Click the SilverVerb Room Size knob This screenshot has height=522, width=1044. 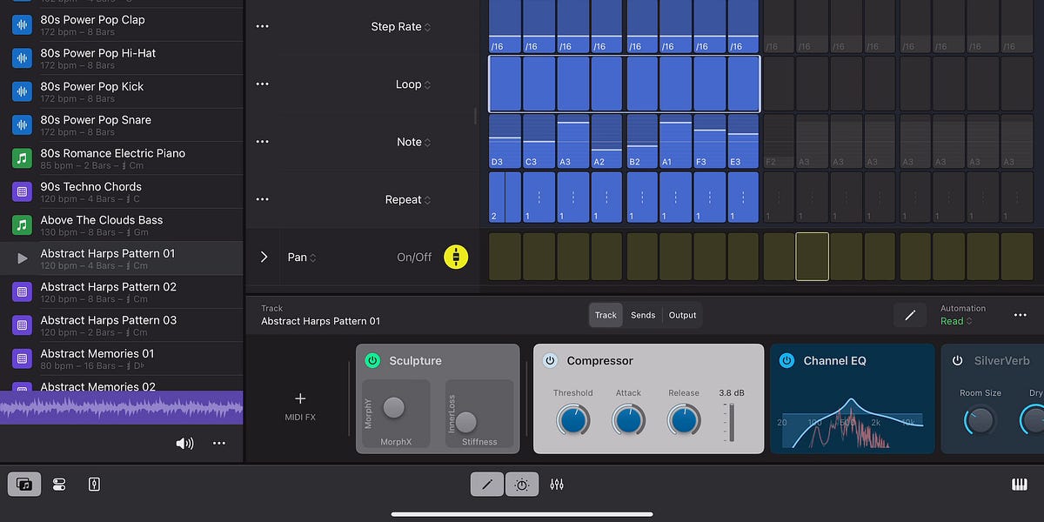(x=980, y=421)
